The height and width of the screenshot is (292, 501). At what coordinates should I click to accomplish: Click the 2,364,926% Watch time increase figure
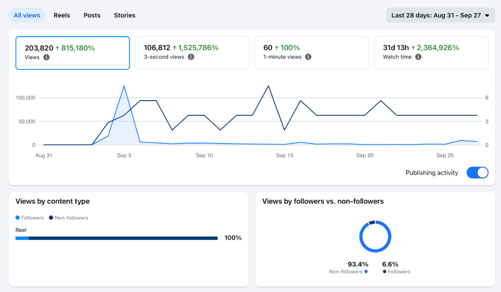click(438, 48)
